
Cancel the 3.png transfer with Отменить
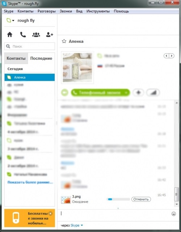coord(141,199)
